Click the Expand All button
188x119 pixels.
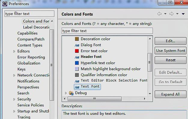click(171, 94)
